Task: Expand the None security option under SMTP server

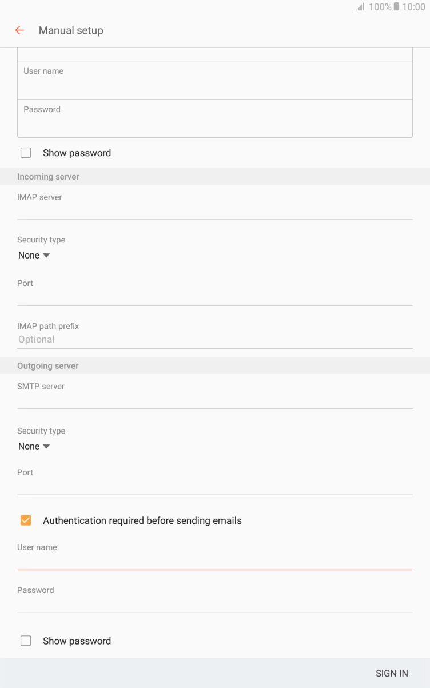Action: tap(34, 446)
